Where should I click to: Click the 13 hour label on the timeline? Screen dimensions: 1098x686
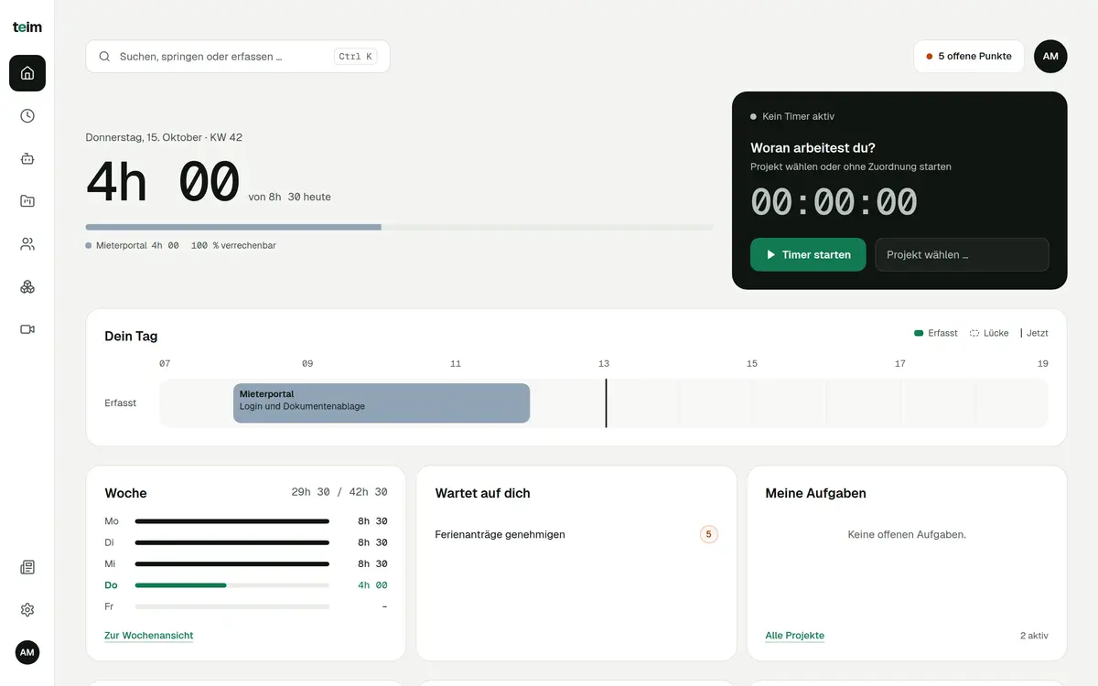[x=604, y=364]
